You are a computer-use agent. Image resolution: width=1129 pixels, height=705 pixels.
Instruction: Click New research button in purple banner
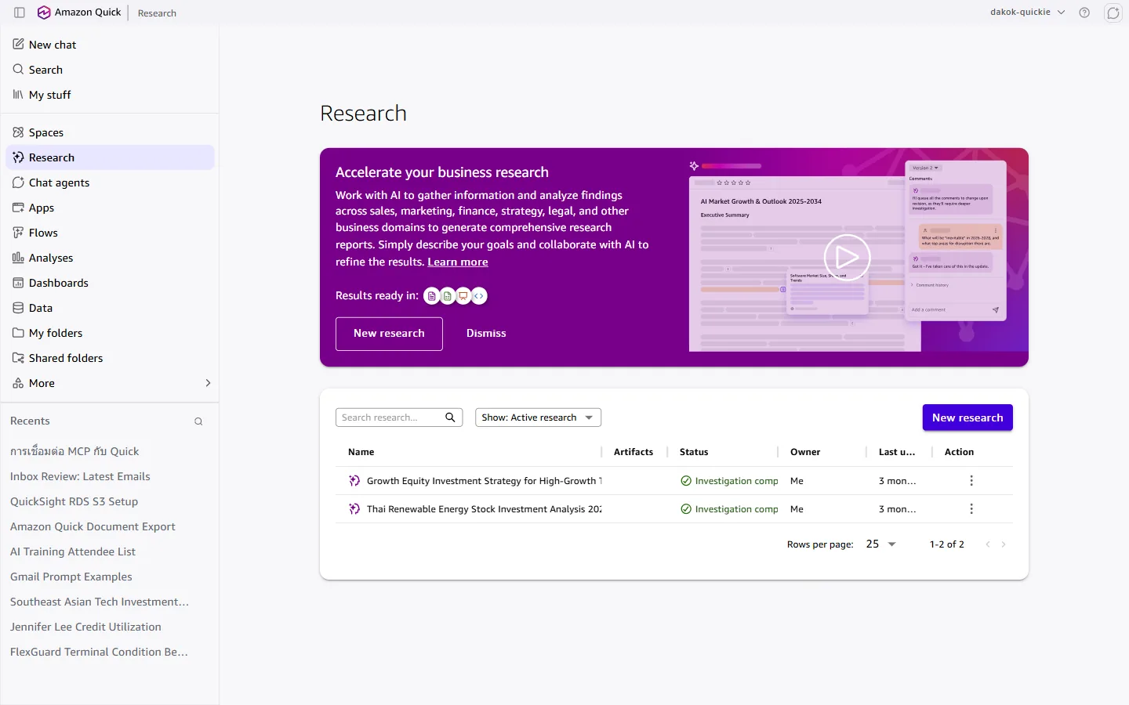coord(389,334)
